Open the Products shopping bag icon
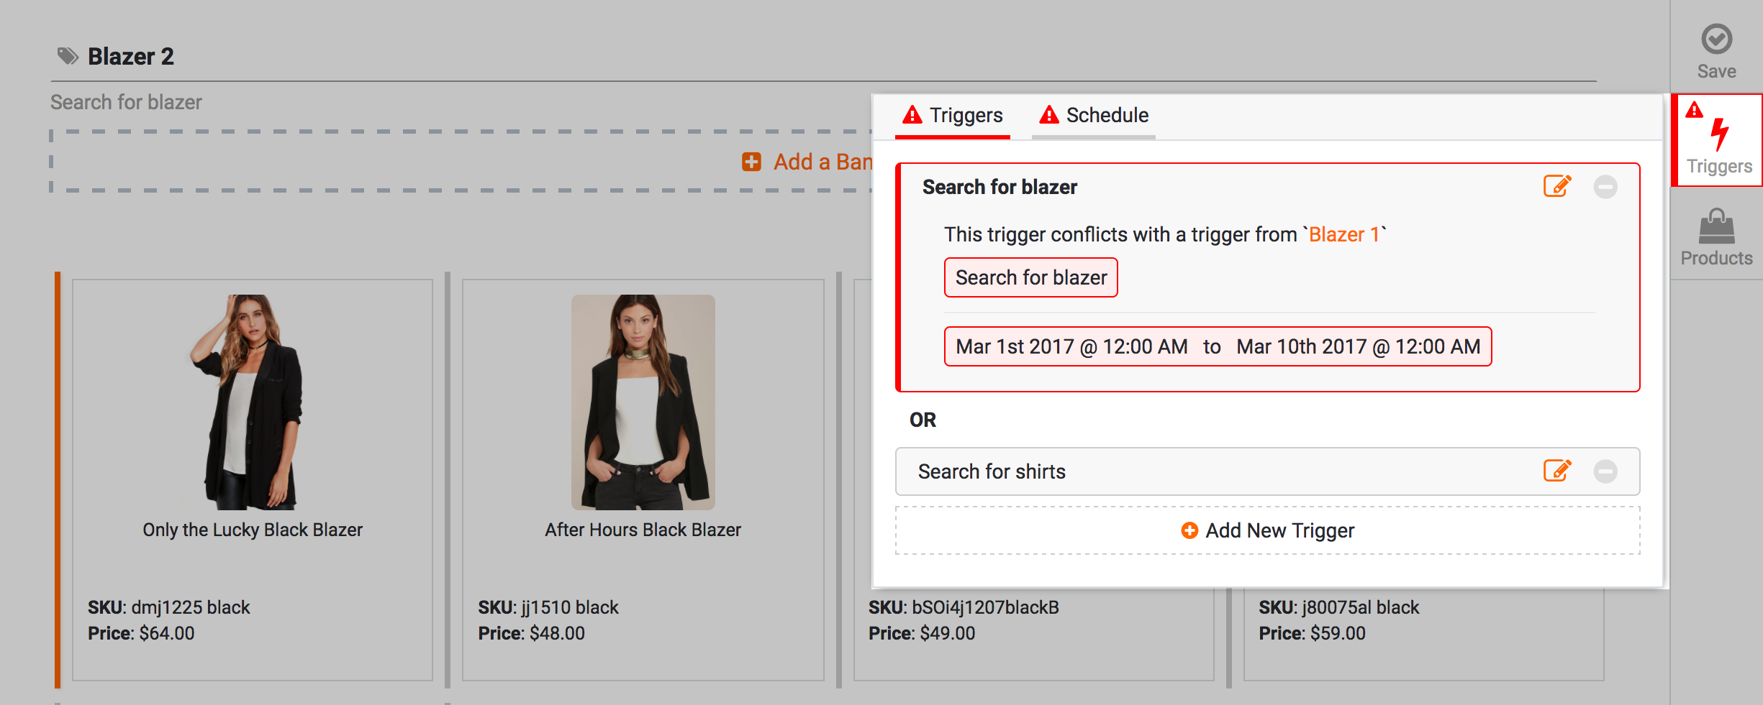 [x=1716, y=227]
